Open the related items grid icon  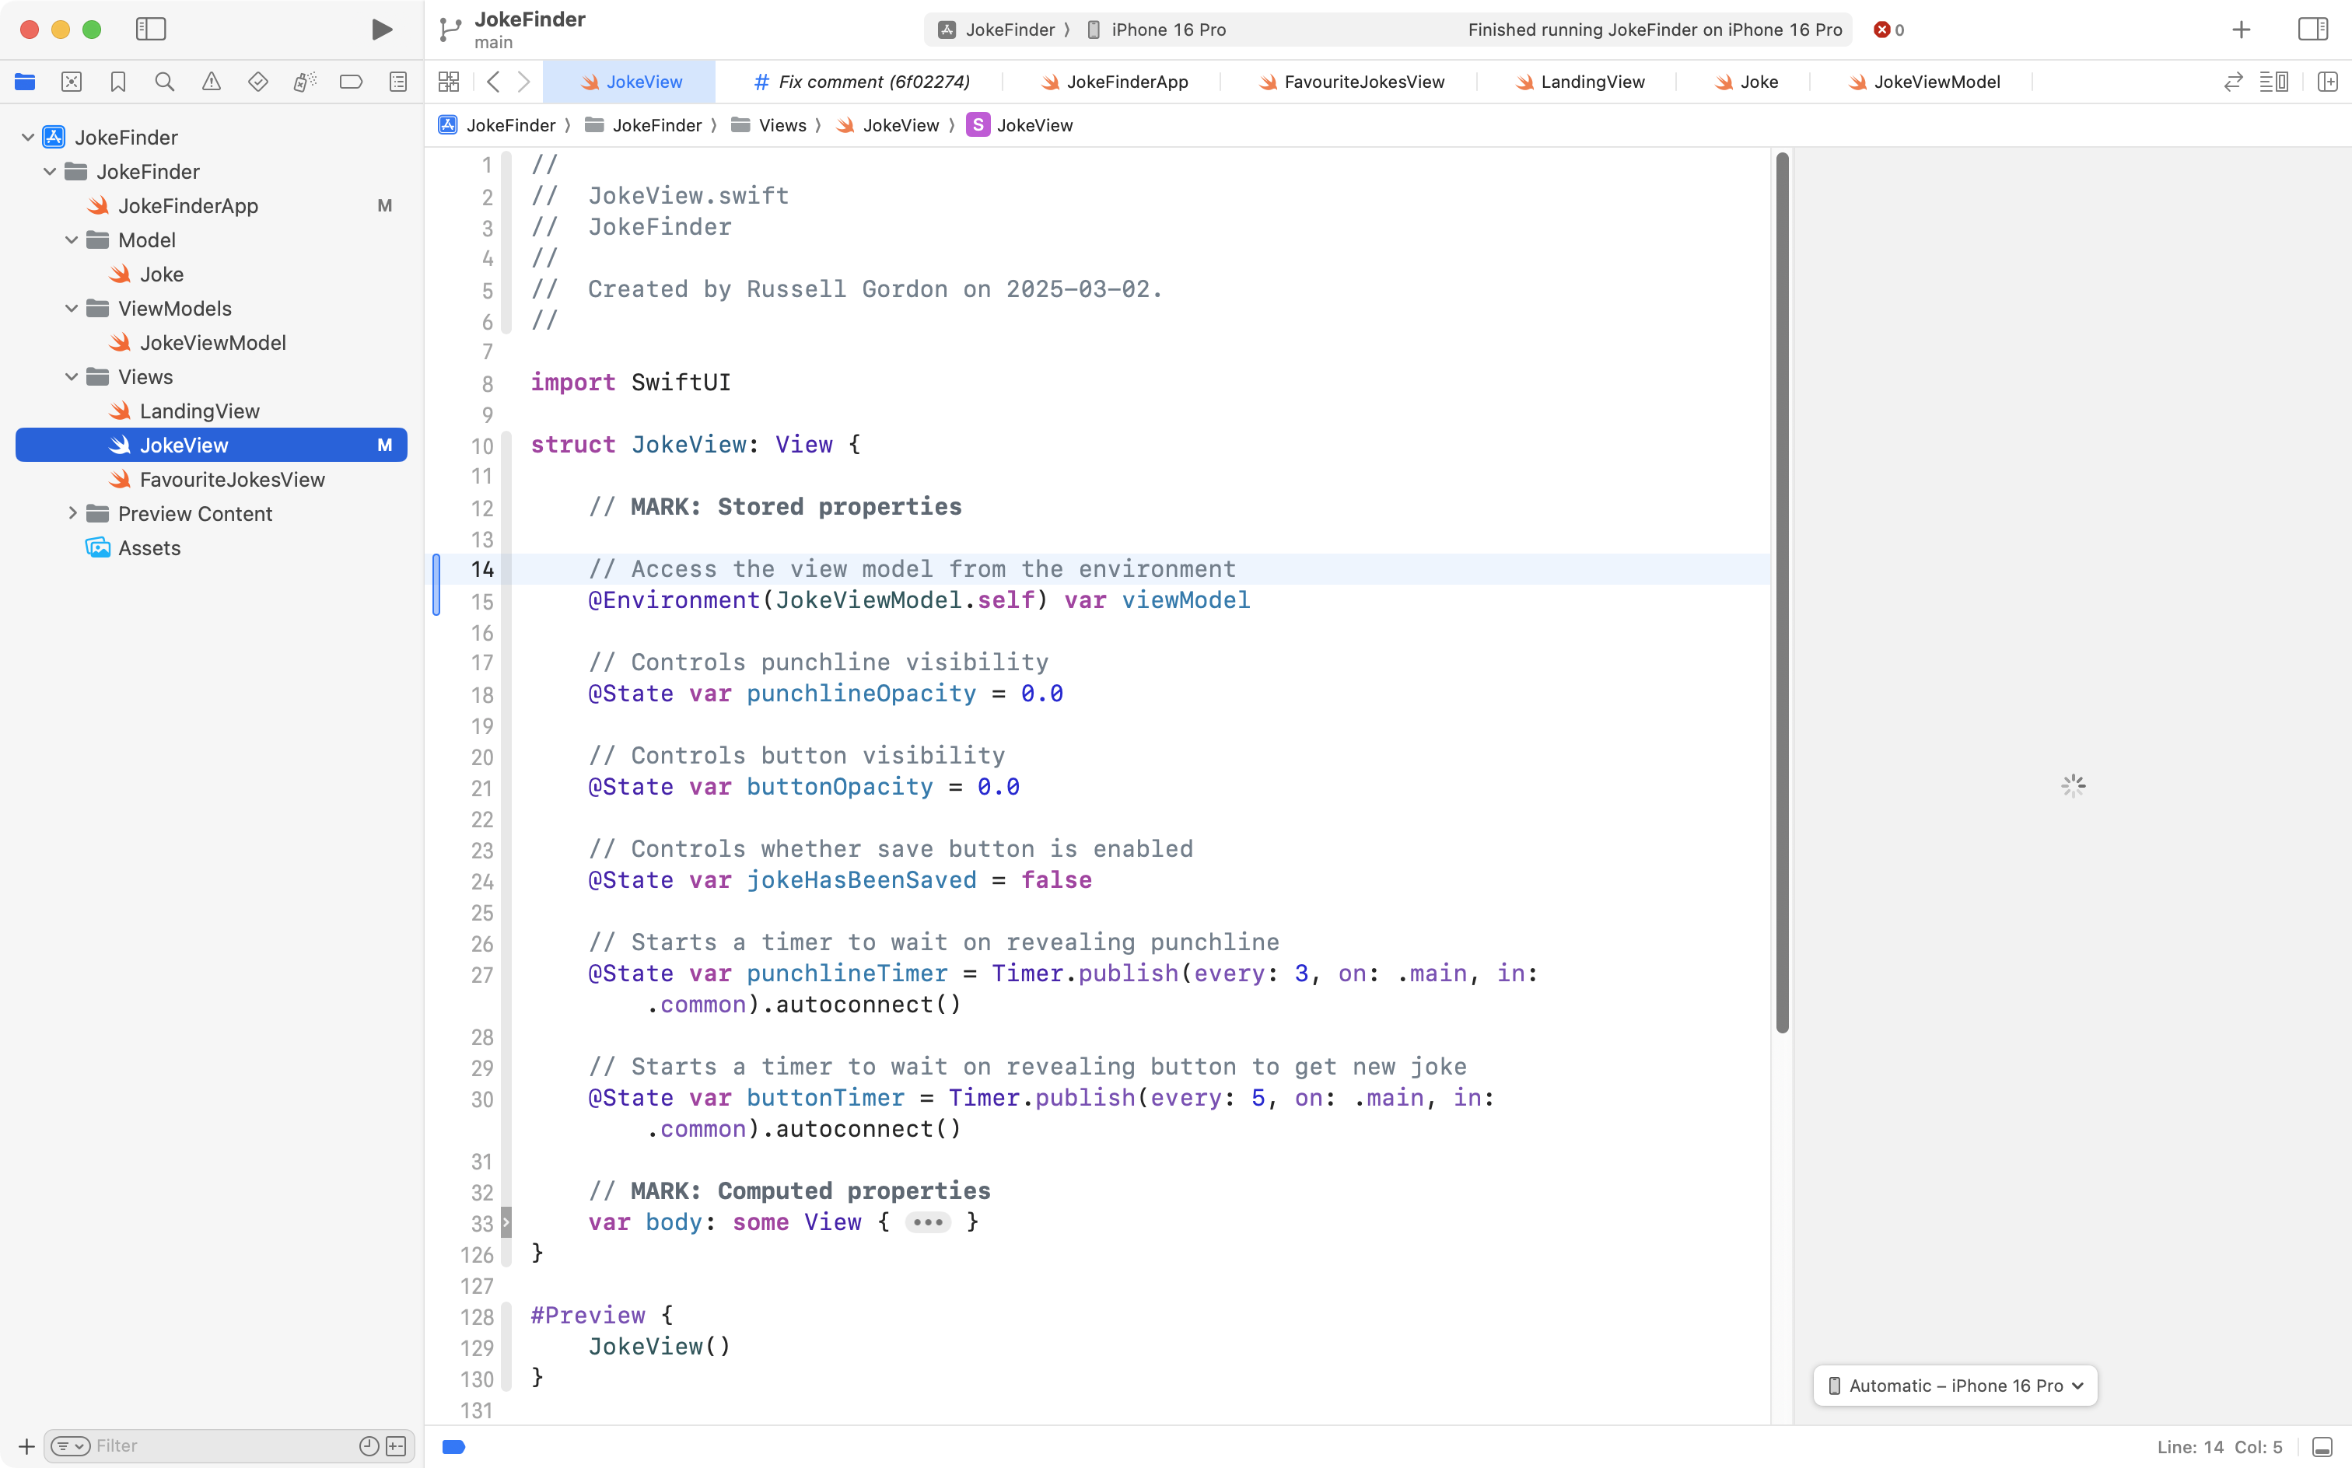point(449,82)
